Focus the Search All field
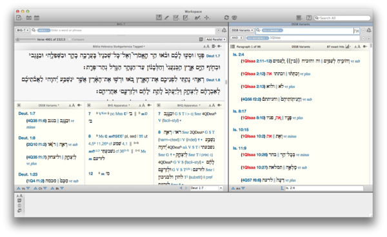This screenshot has height=237, width=387. [342, 18]
